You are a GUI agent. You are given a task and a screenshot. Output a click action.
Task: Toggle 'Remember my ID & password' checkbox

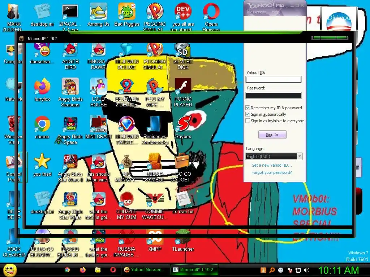tap(248, 108)
